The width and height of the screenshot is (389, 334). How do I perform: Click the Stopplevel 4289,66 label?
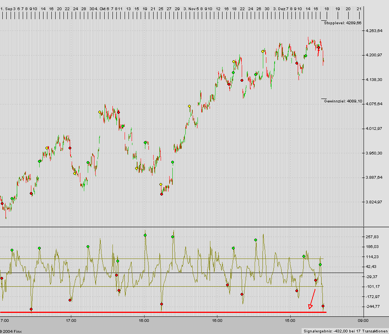tap(343, 23)
